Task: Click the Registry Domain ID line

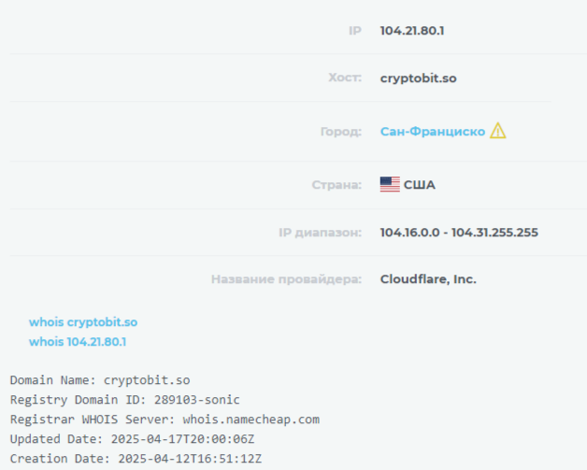Action: (124, 400)
